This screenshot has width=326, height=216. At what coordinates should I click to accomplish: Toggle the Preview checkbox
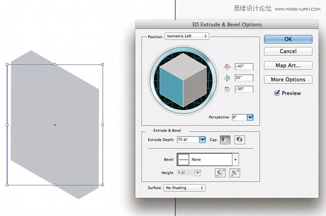coord(277,93)
